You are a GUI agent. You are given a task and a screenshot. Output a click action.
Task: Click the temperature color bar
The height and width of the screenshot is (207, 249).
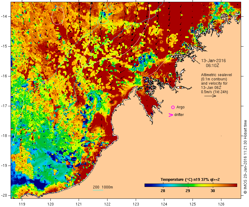[x=191, y=185]
